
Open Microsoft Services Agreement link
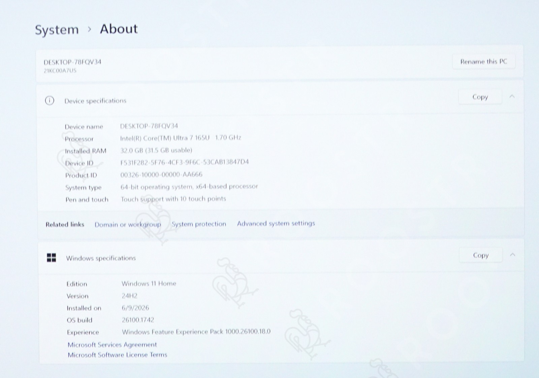(112, 345)
